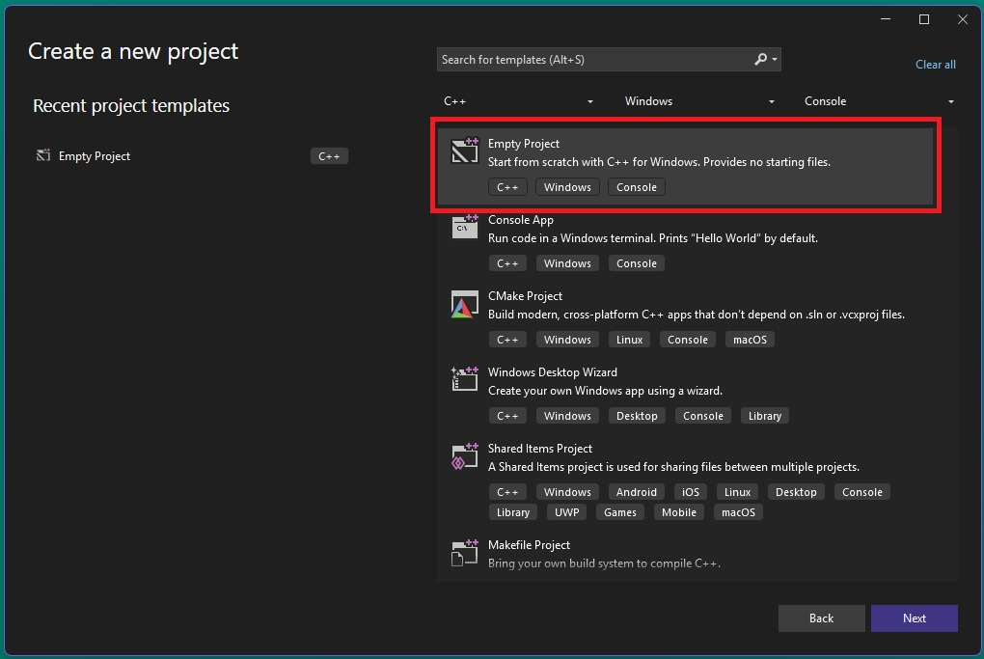984x659 pixels.
Task: Click the CMake Project description text
Action: click(x=696, y=315)
